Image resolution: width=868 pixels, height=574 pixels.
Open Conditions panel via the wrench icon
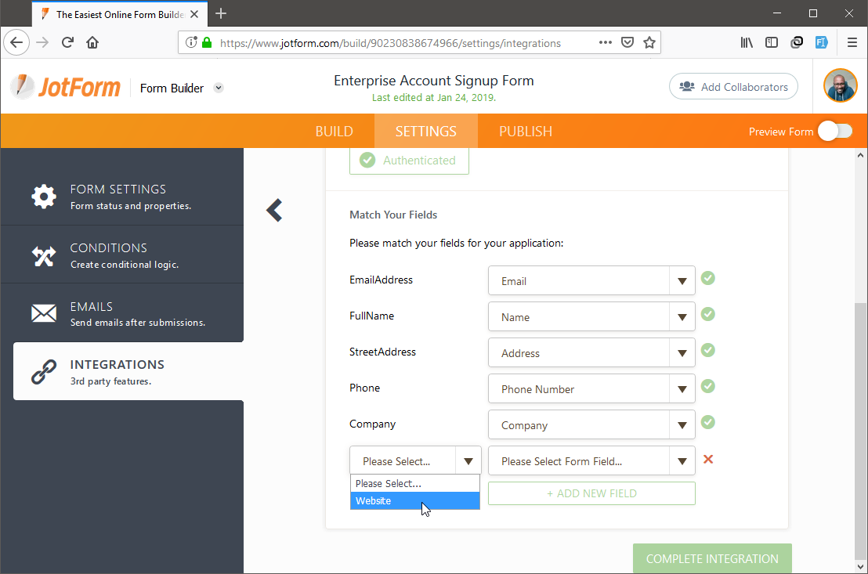[43, 255]
